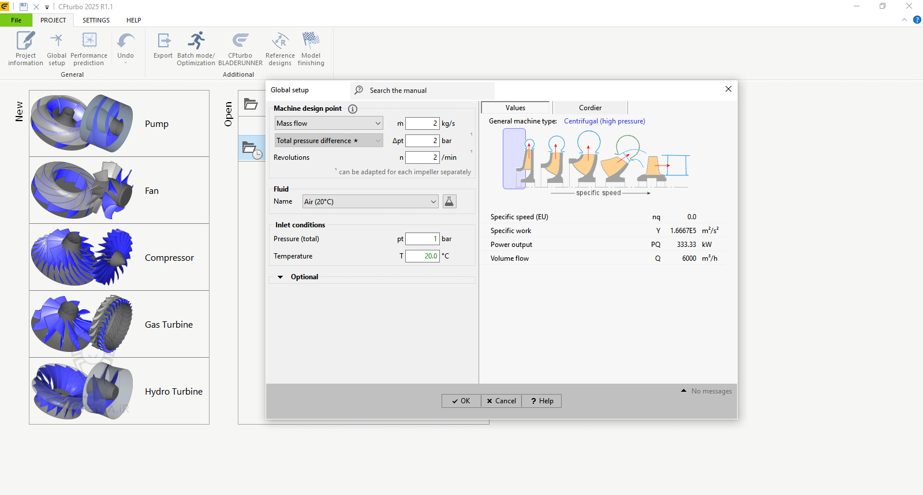This screenshot has height=495, width=923.
Task: Click the Temperature T input field
Action: [423, 256]
